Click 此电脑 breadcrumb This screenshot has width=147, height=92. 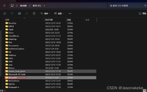click(x=23, y=6)
